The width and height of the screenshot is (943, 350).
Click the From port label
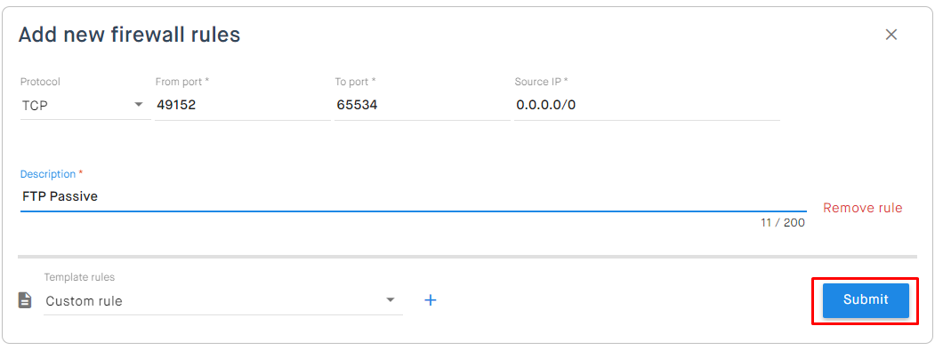(182, 82)
